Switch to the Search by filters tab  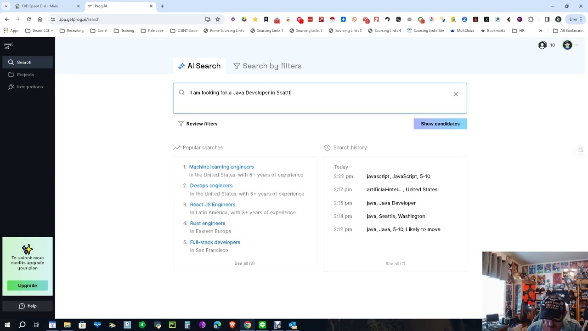(x=267, y=66)
